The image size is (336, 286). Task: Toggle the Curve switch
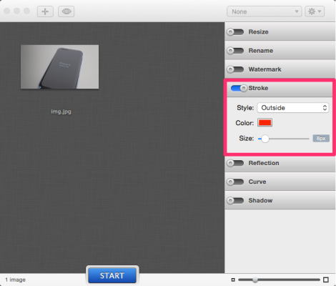click(235, 182)
